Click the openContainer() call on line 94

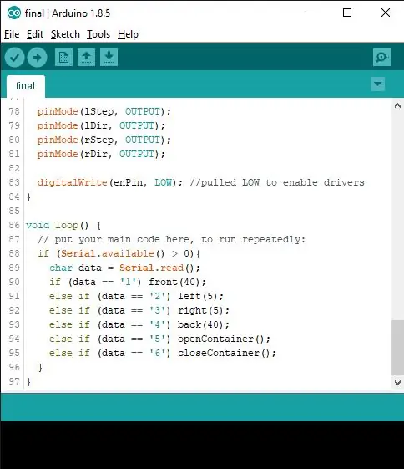[x=224, y=339]
